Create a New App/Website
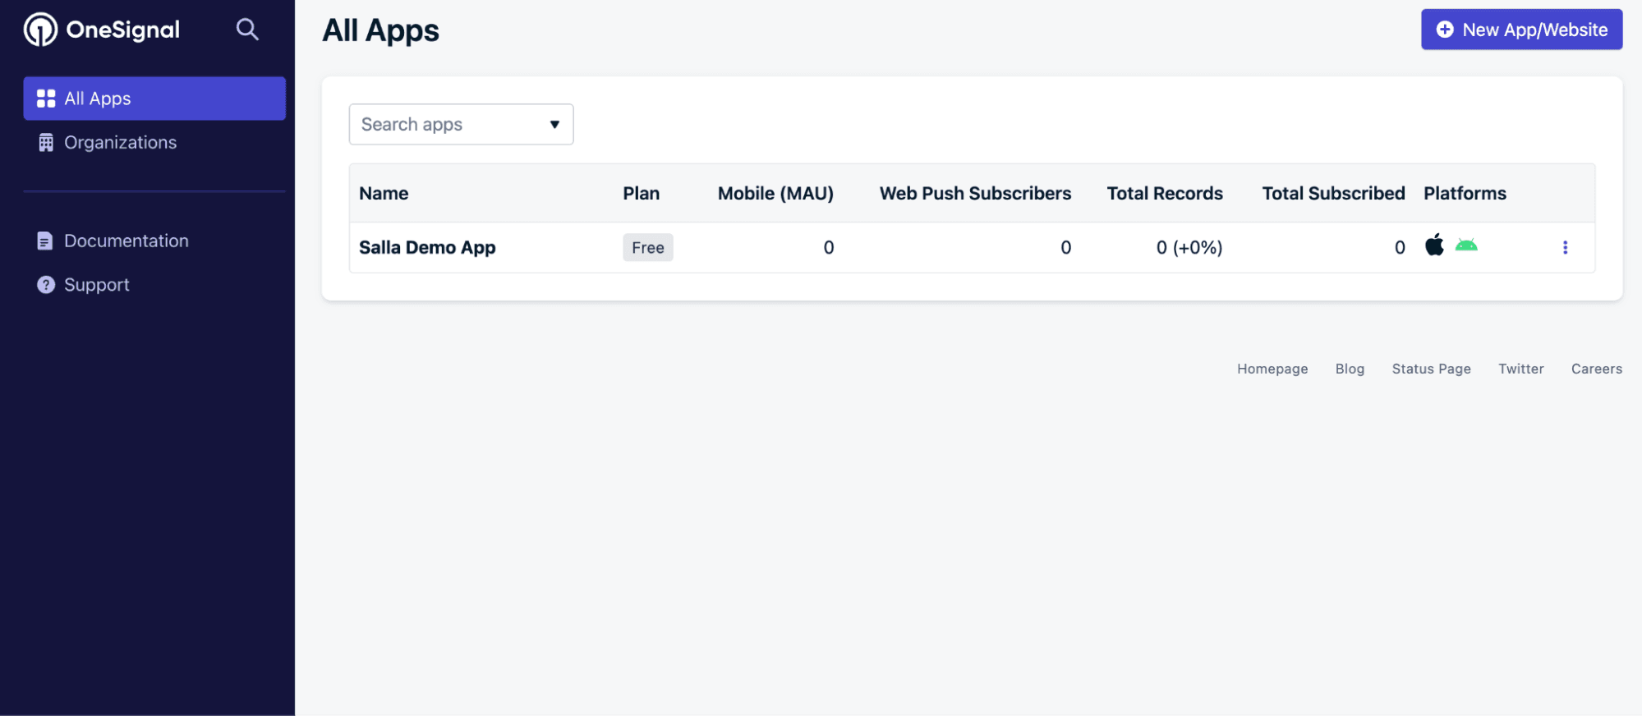The height and width of the screenshot is (716, 1642). 1521,30
